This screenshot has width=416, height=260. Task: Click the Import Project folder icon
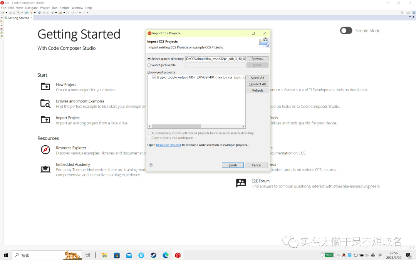pos(45,120)
